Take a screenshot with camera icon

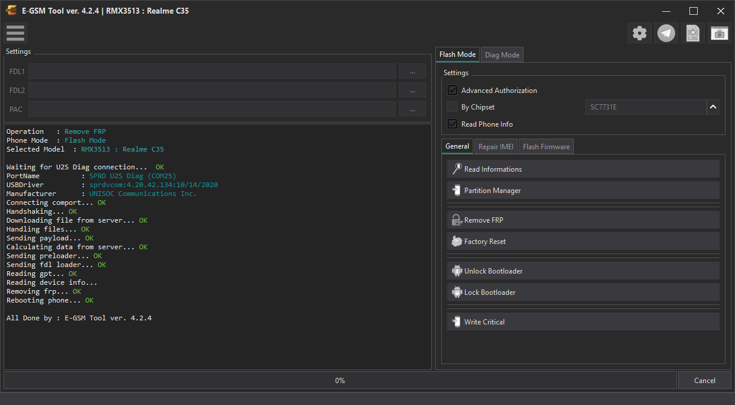(720, 33)
